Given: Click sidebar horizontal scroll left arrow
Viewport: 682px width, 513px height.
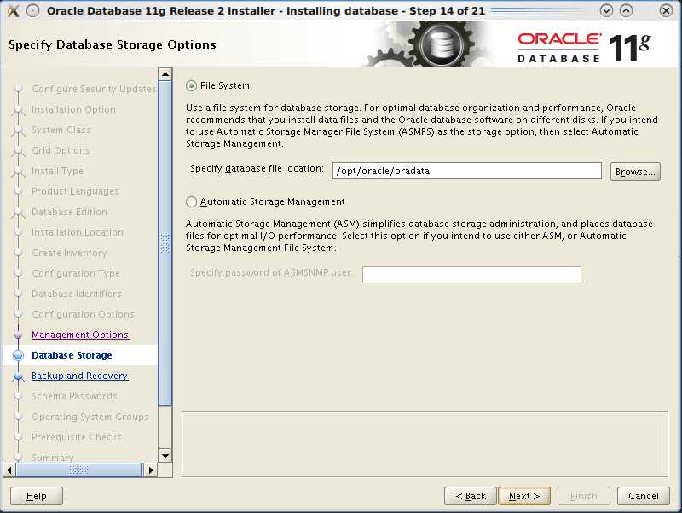Looking at the screenshot, I should click(x=9, y=469).
